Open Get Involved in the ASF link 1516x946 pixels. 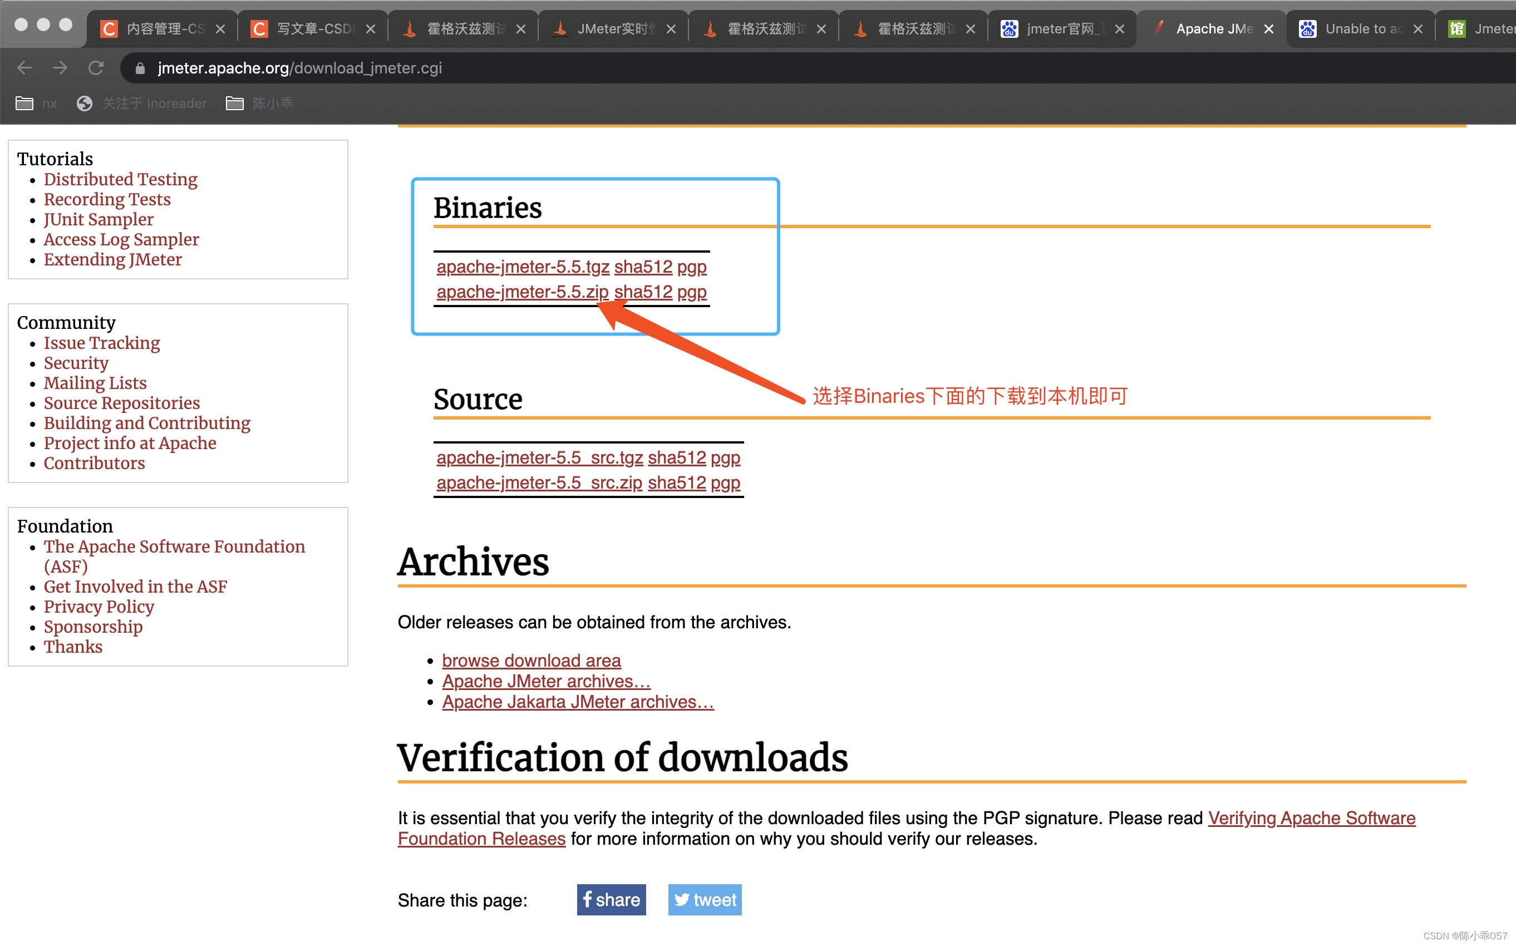click(x=135, y=587)
